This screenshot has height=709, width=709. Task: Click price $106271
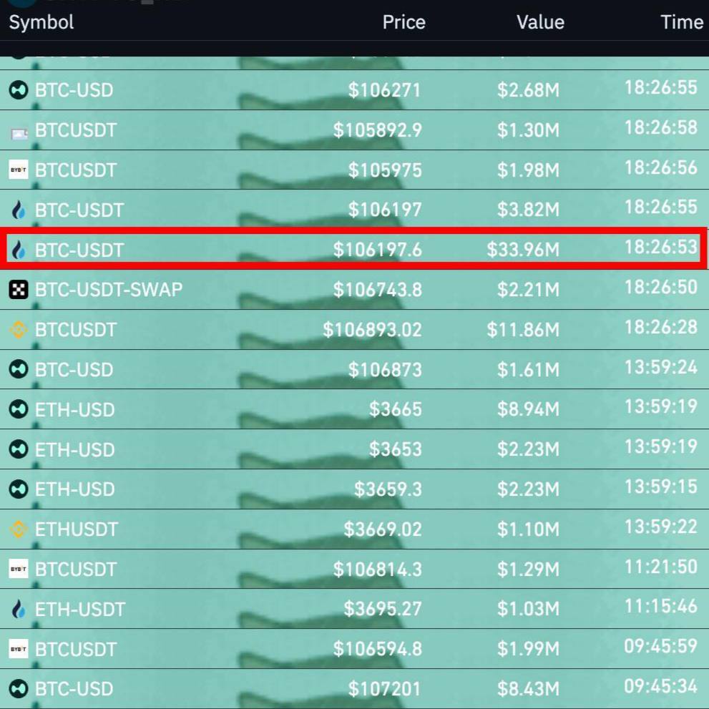385,90
